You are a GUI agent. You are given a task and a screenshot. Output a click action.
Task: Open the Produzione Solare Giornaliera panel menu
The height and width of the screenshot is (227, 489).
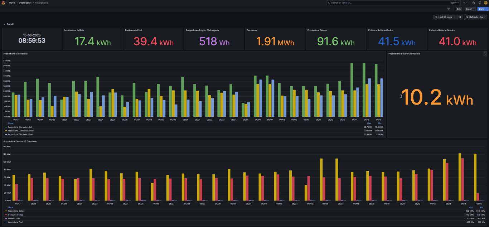click(x=485, y=54)
